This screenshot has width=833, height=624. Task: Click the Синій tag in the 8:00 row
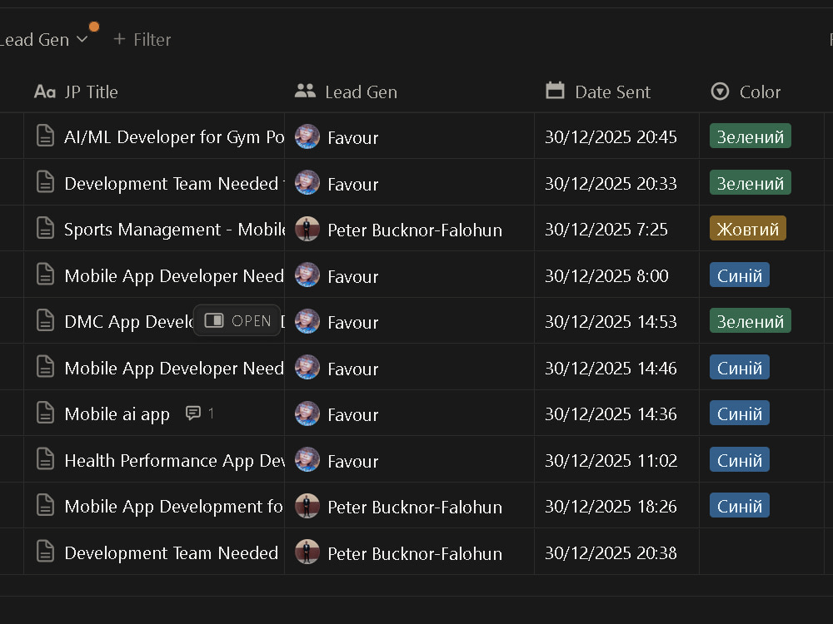coord(739,275)
